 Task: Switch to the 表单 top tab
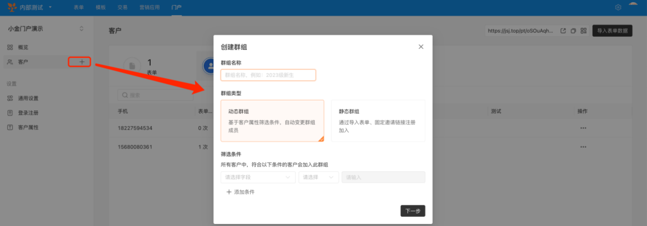tap(79, 8)
